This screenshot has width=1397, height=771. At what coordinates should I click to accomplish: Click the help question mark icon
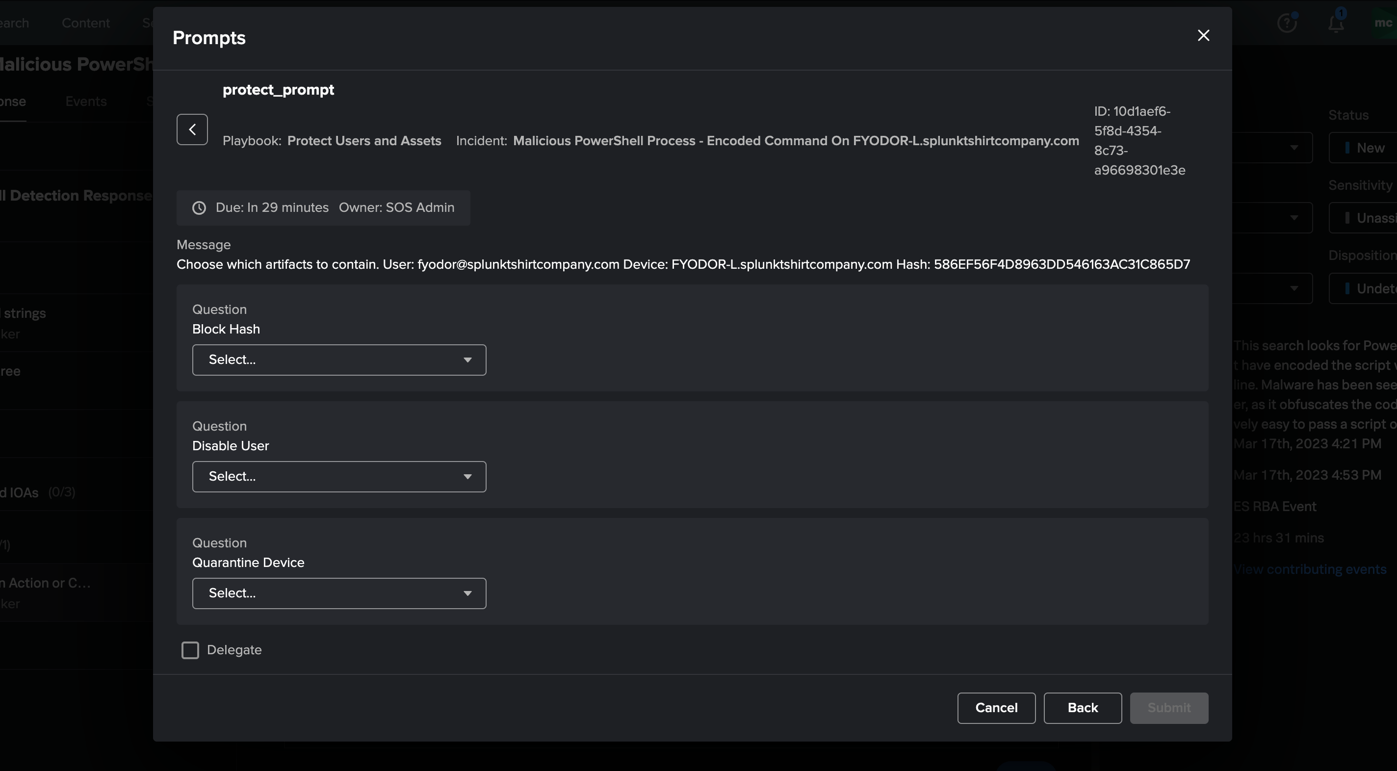[x=1287, y=19]
